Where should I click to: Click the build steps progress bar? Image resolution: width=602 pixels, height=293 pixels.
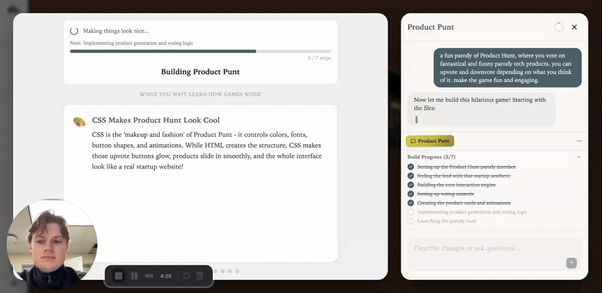[x=200, y=51]
